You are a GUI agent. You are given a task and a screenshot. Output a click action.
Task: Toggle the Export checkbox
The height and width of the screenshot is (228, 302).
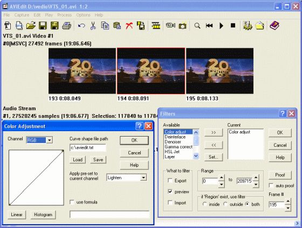point(170,181)
